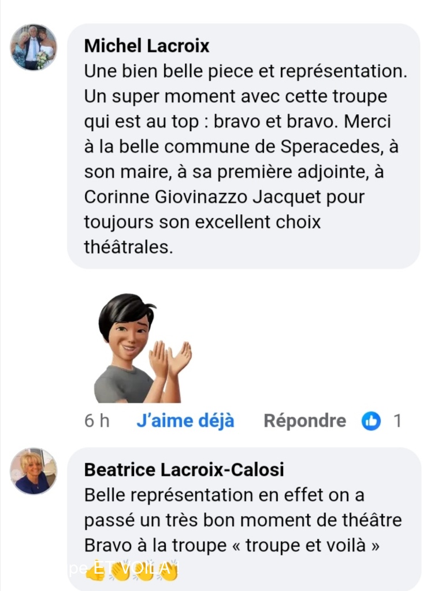Image resolution: width=431 pixels, height=591 pixels.
Task: Open Beatrice Lacroix-Calosi's profile photo
Action: [x=34, y=471]
